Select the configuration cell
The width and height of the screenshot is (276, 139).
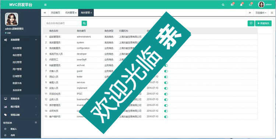click(x=83, y=48)
